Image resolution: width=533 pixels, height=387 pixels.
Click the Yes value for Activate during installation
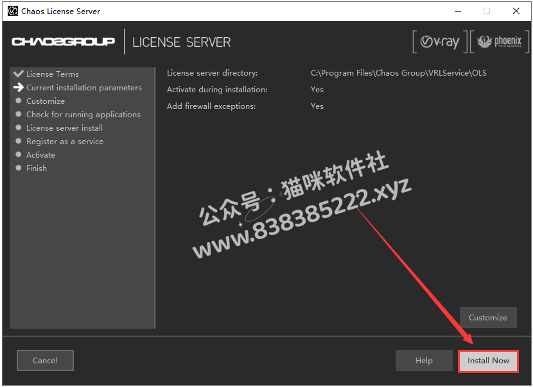(x=317, y=90)
